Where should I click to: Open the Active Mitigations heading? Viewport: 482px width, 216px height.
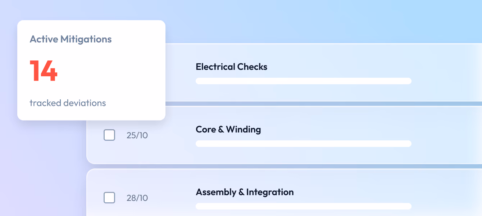pos(71,39)
